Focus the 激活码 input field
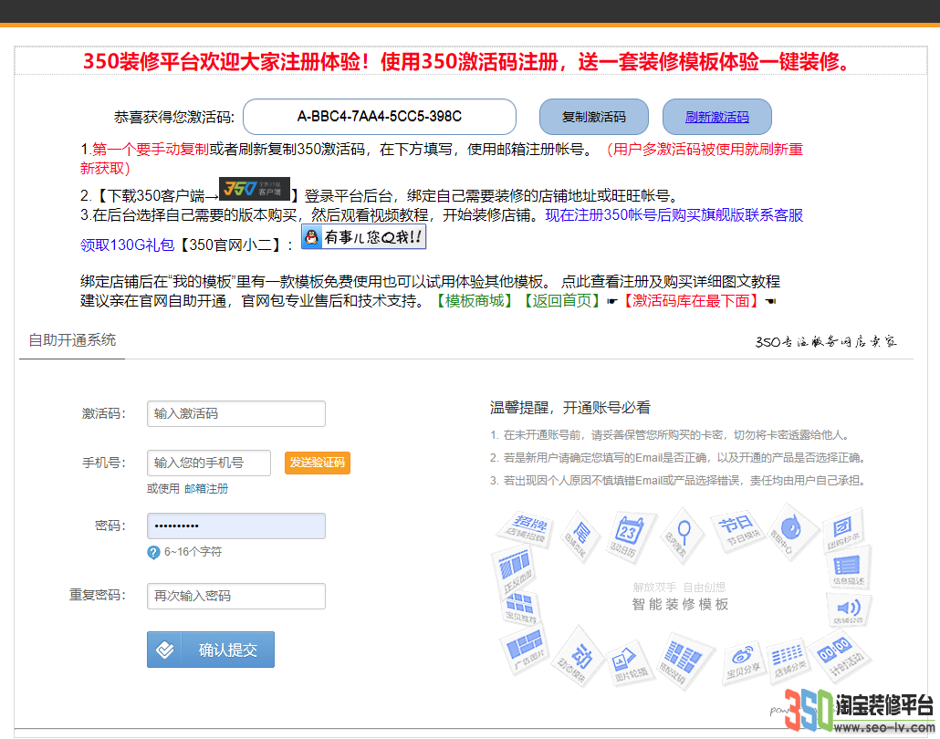This screenshot has width=940, height=739. 236,413
